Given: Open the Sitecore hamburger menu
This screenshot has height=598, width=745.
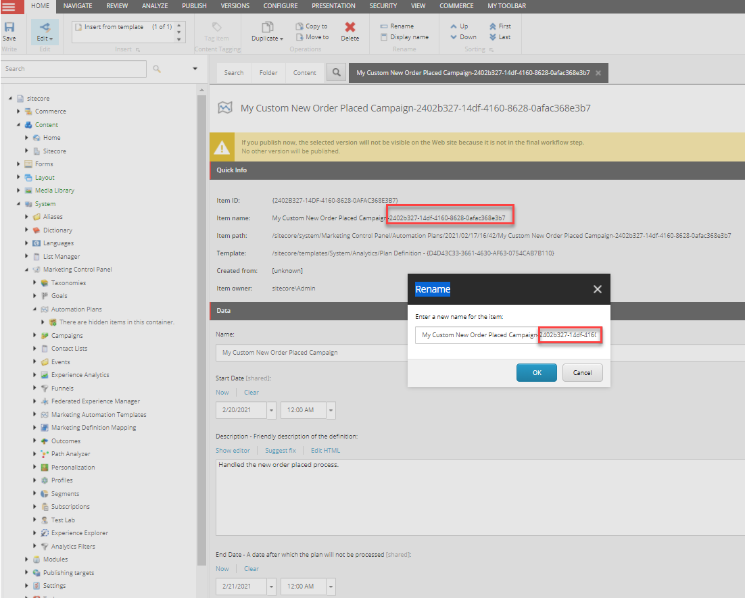Looking at the screenshot, I should tap(9, 6).
